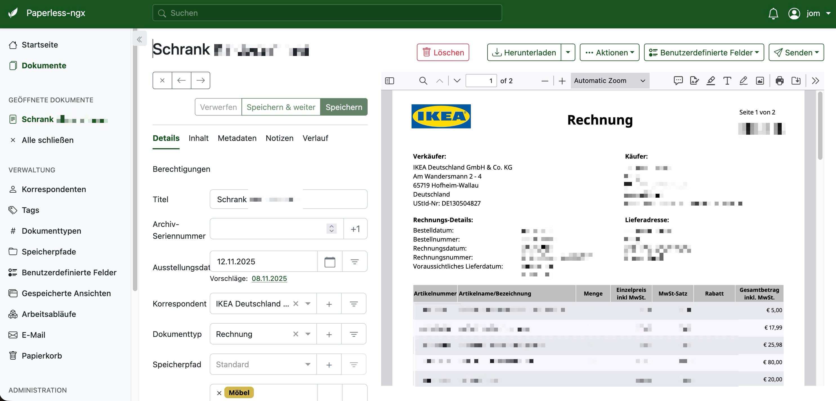Open the Inhalt tab
The height and width of the screenshot is (401, 836).
tap(198, 138)
